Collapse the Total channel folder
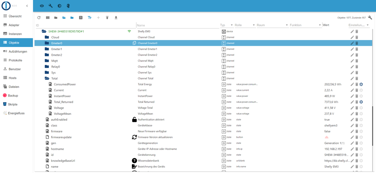This screenshot has width=376, height=173. [47, 78]
